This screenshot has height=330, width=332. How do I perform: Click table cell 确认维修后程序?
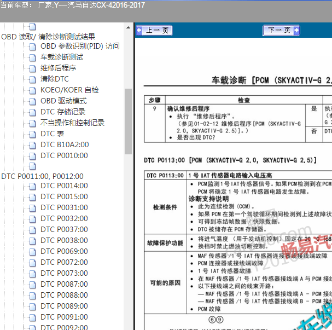click(x=188, y=109)
